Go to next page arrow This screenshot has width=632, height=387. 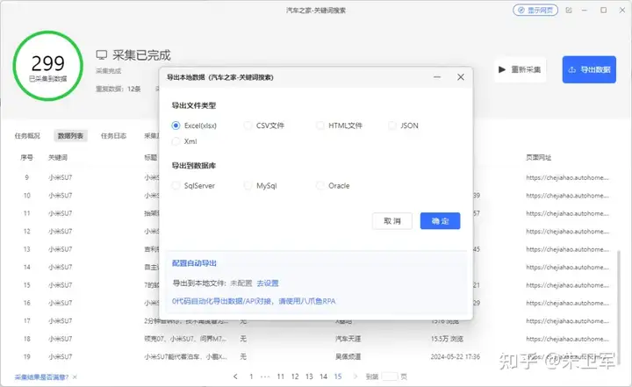tap(355, 376)
